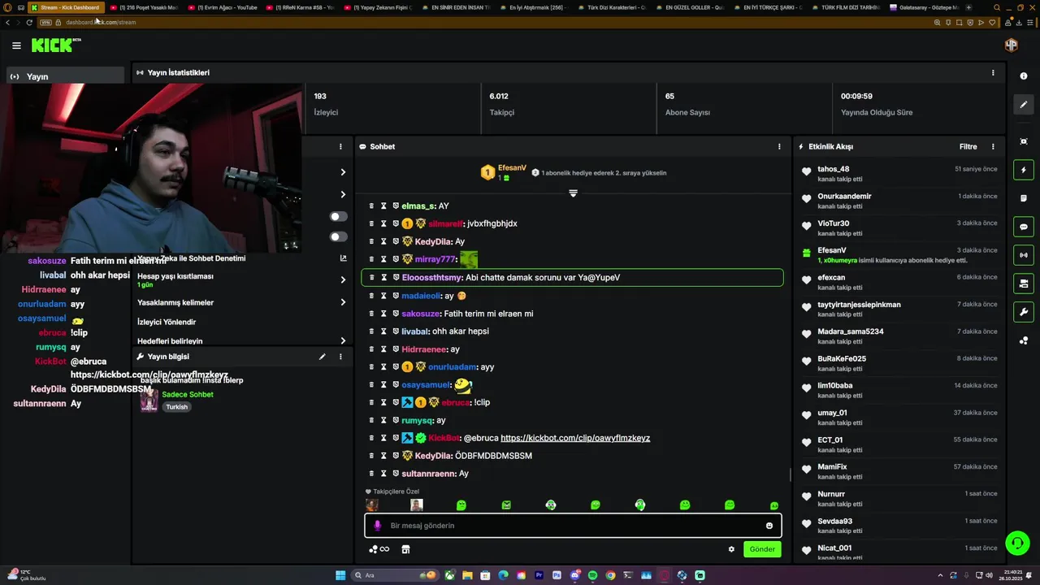
Task: Open Yayın bilgisi three-dot menu
Action: (340, 357)
